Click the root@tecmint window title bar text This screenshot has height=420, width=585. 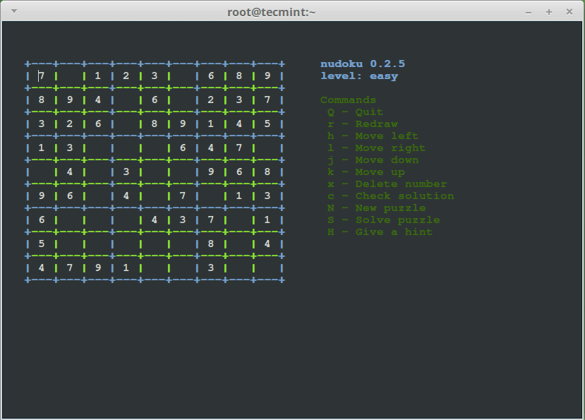tap(272, 12)
